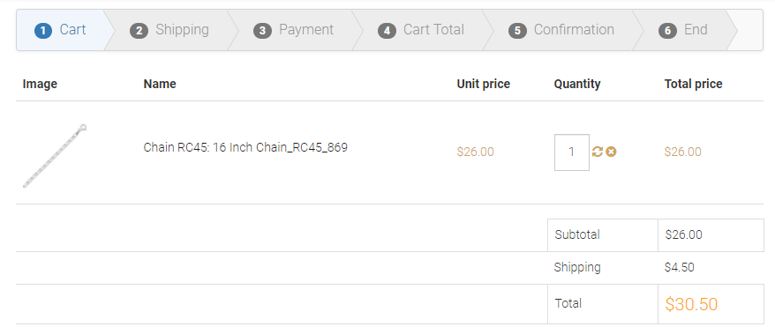
Task: Click step 4 number badge
Action: click(x=387, y=31)
